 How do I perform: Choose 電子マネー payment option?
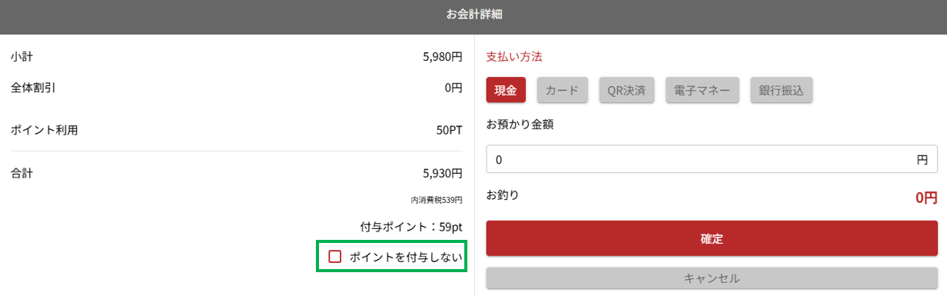pyautogui.click(x=702, y=90)
